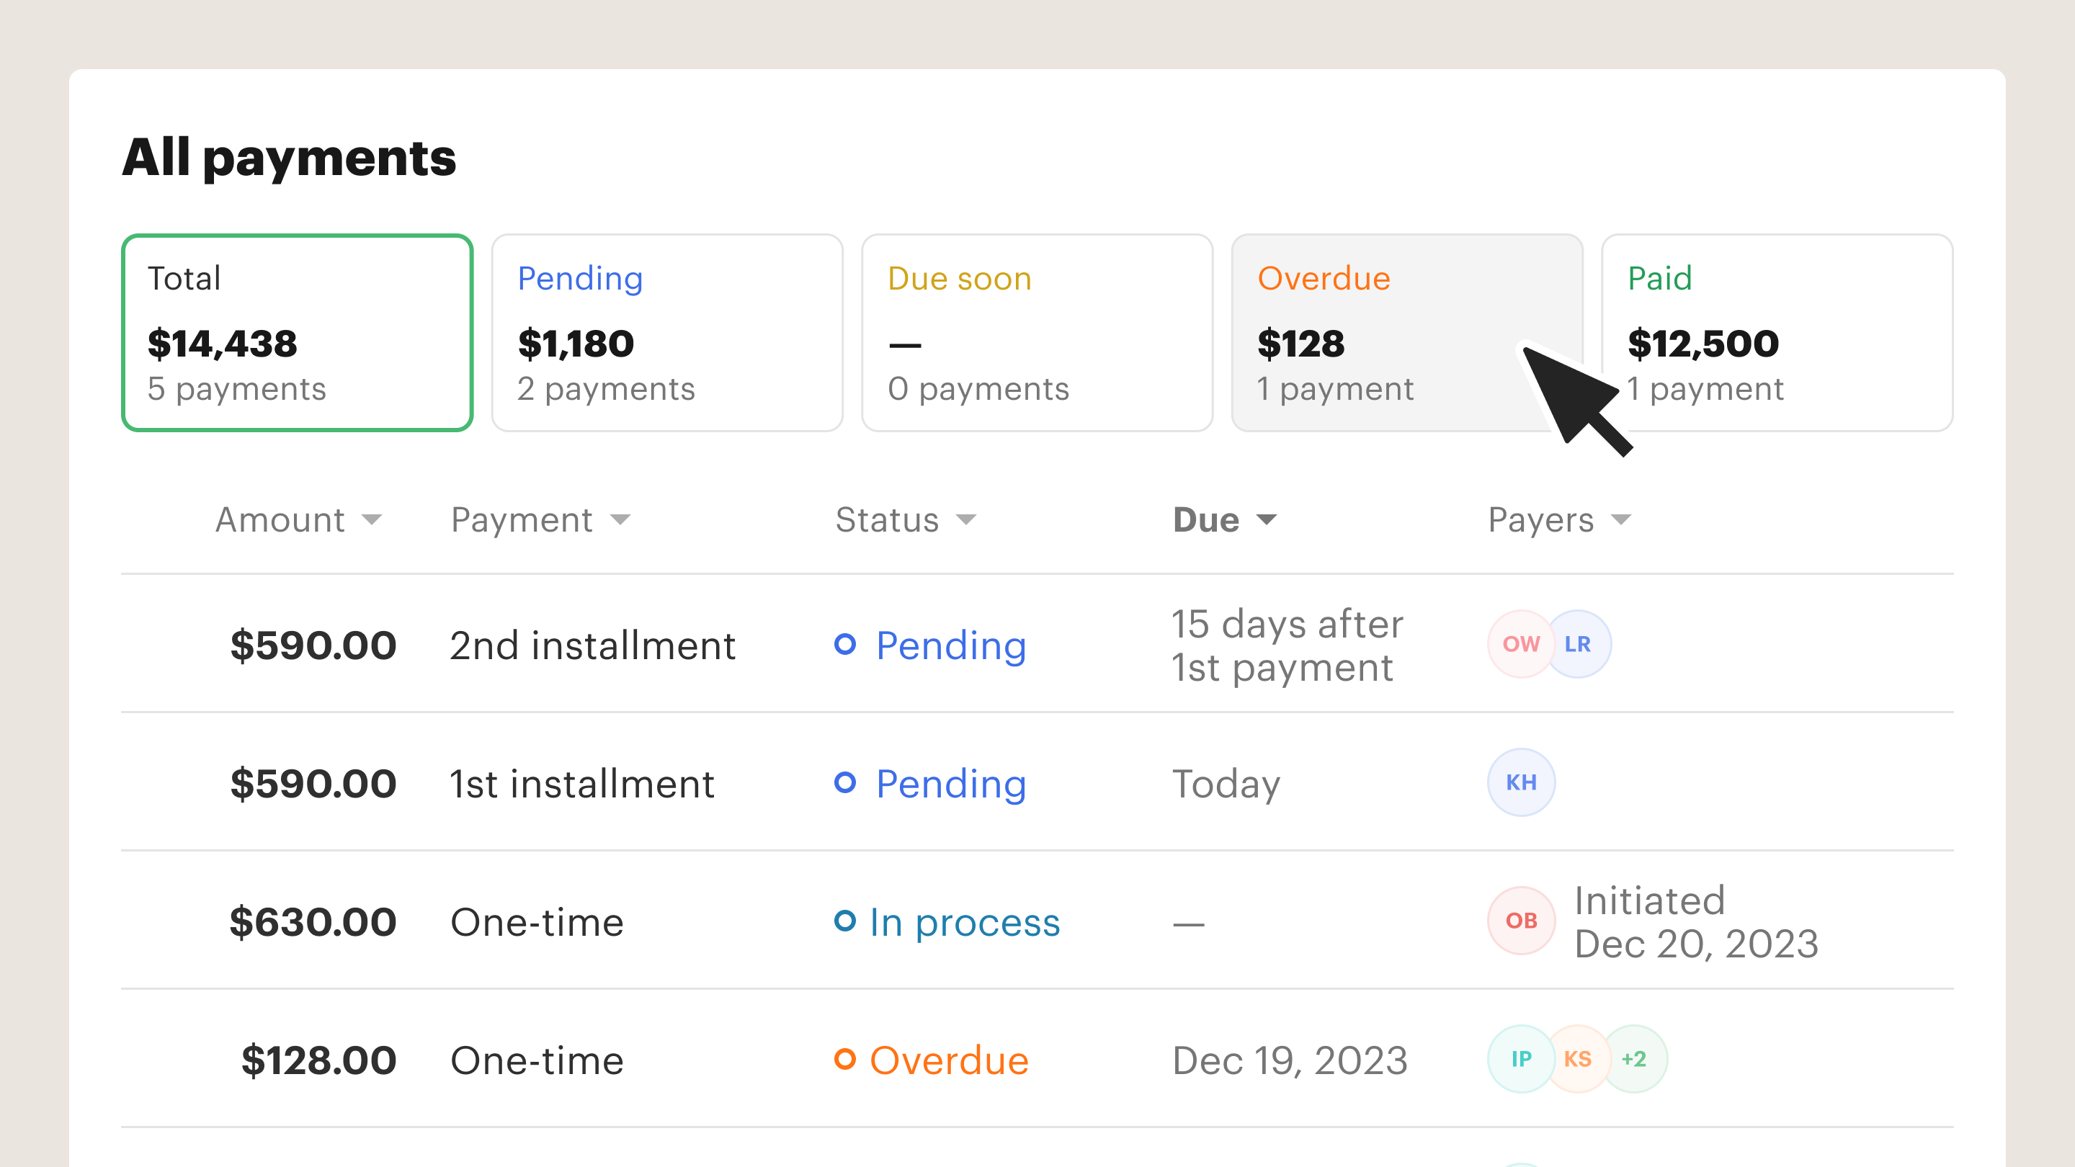Click the LR payer avatar

pyautogui.click(x=1579, y=644)
